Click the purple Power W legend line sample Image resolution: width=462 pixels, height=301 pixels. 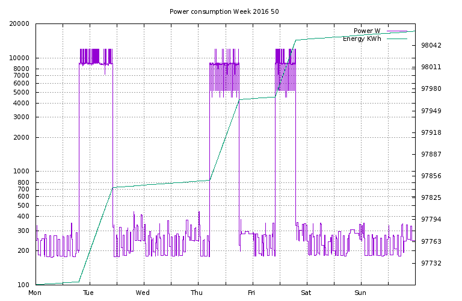pos(396,31)
